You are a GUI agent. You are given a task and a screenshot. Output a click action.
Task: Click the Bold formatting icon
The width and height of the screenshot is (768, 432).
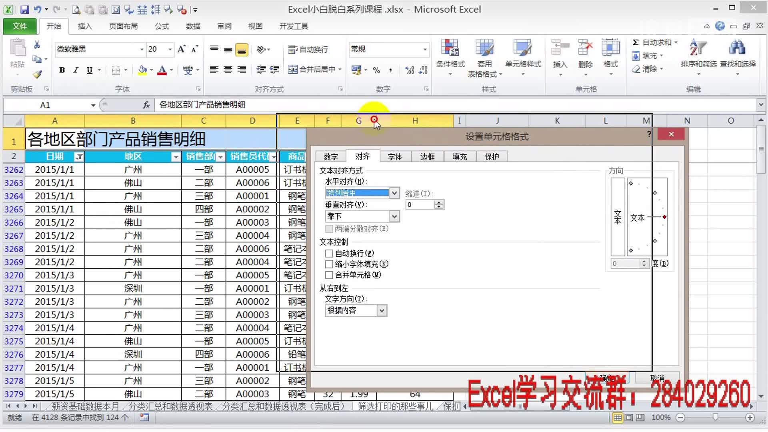click(x=62, y=70)
